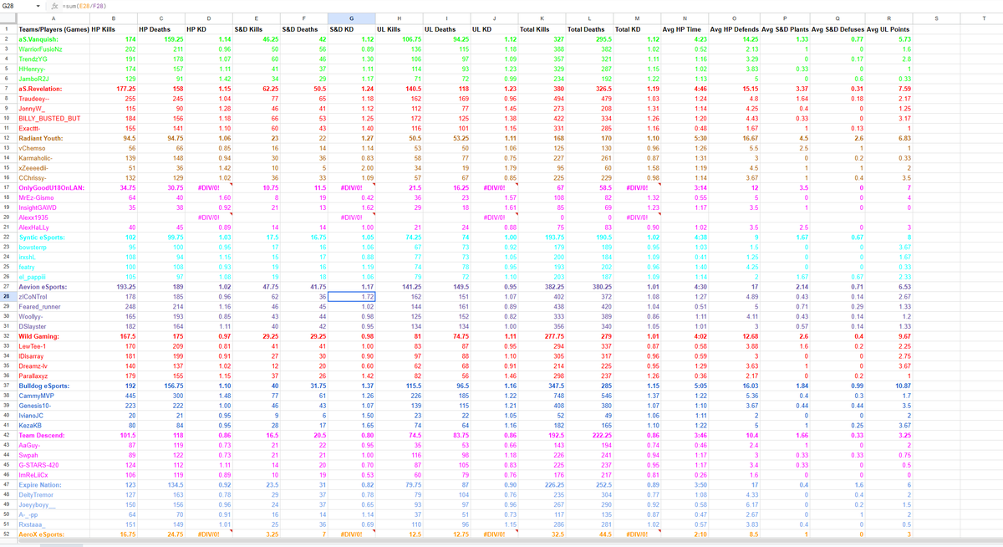Select the 'Aevion eSports:' team cell

pos(53,286)
